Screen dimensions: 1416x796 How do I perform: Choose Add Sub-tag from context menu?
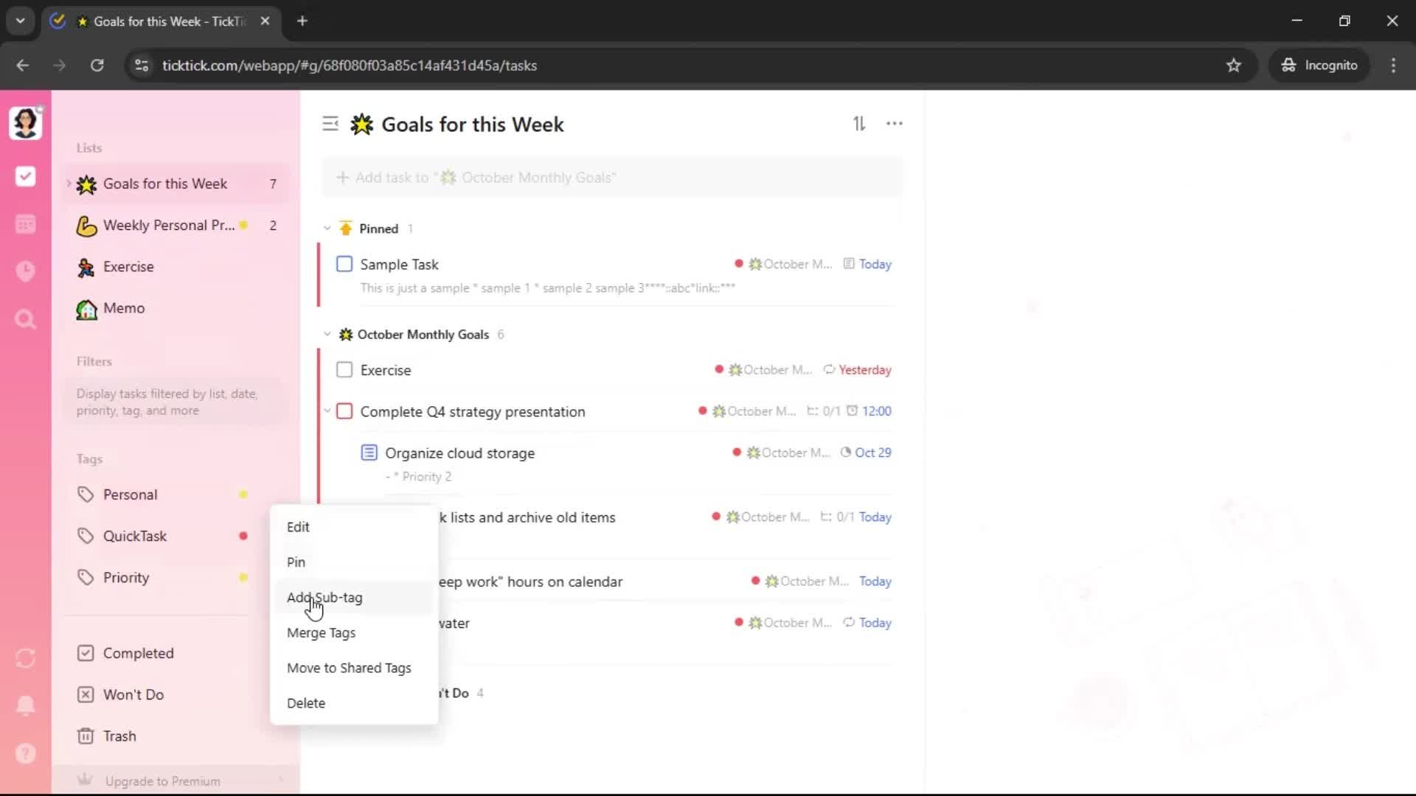(324, 598)
